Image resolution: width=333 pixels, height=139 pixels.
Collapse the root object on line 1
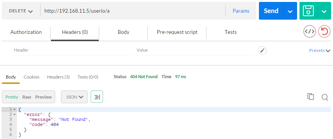(14, 110)
